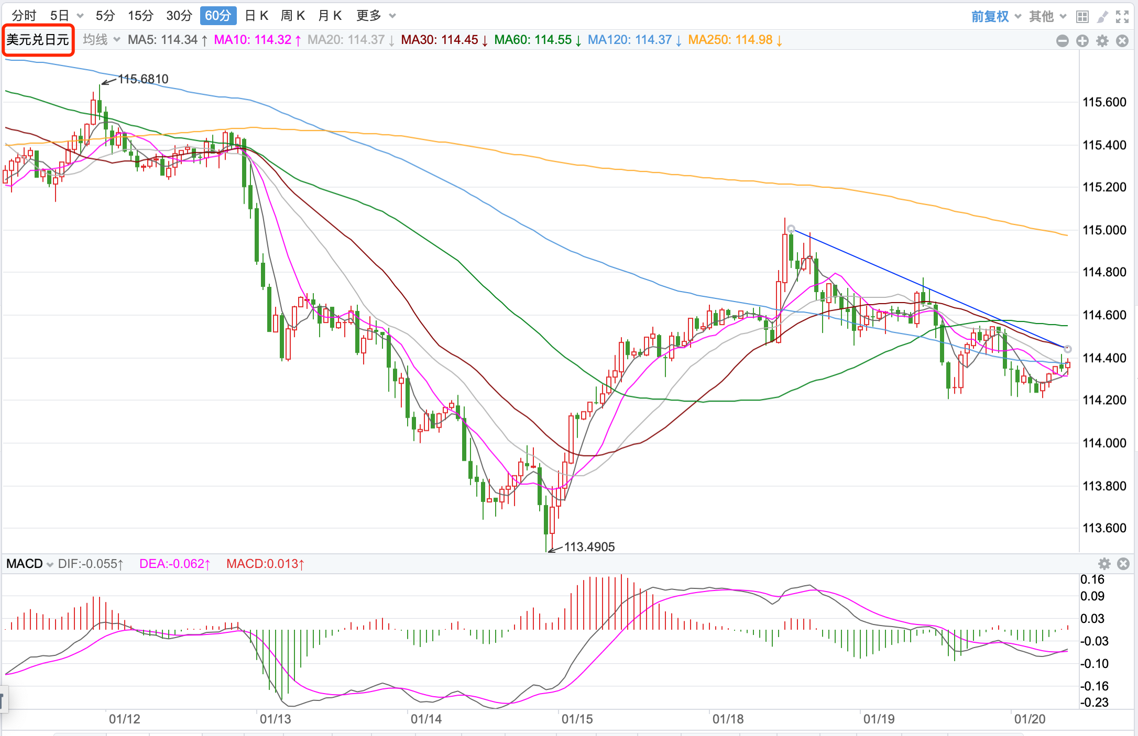Zoom in chart with plus circle icon

coord(1082,41)
